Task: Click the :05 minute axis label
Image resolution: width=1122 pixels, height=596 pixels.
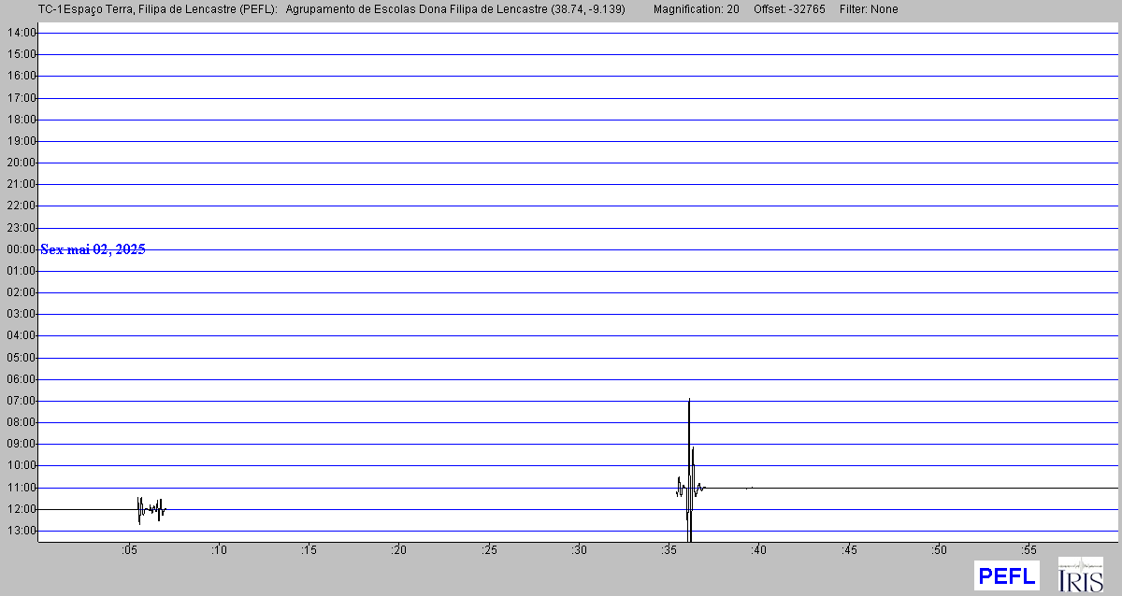Action: pos(129,550)
